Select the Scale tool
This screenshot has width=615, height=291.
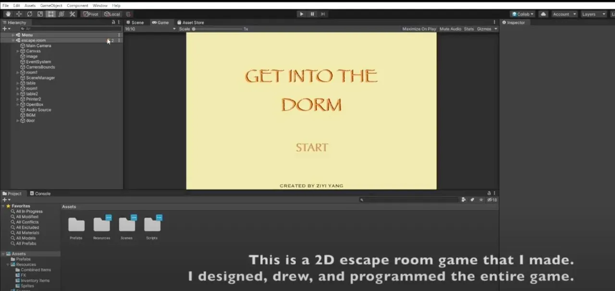[40, 14]
